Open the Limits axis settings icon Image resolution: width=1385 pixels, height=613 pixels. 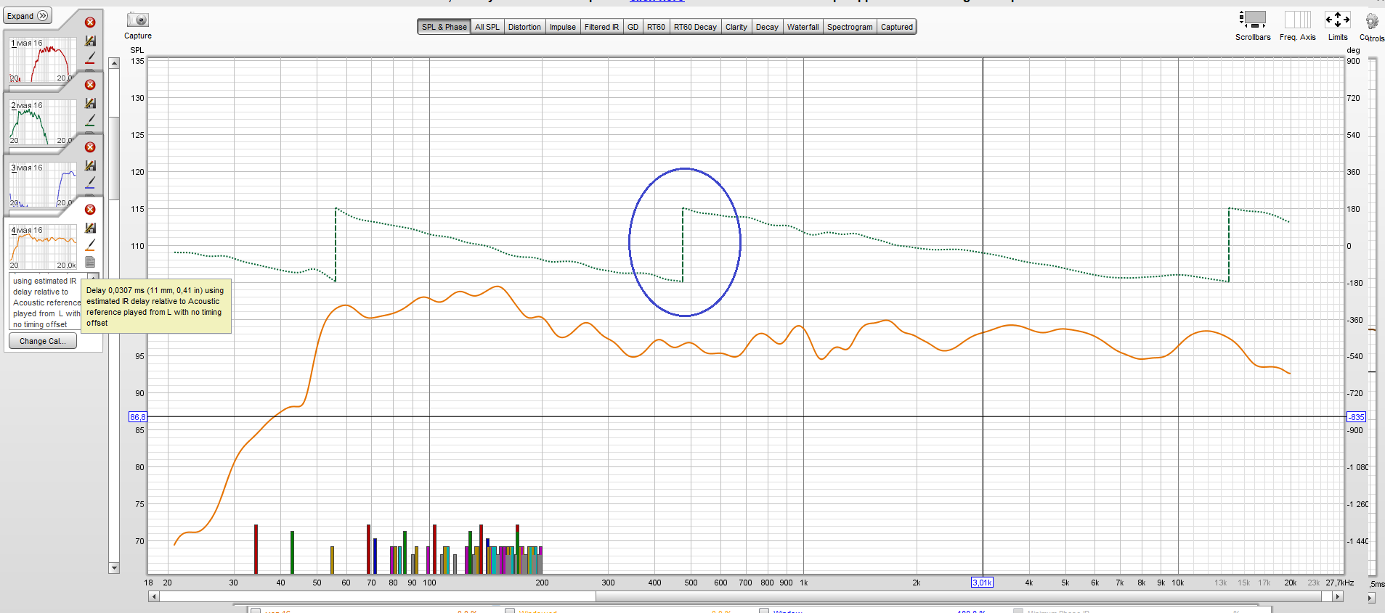tap(1337, 20)
